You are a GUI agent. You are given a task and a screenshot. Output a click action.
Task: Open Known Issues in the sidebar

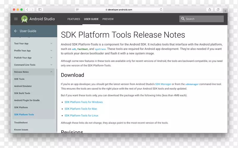click(x=21, y=130)
